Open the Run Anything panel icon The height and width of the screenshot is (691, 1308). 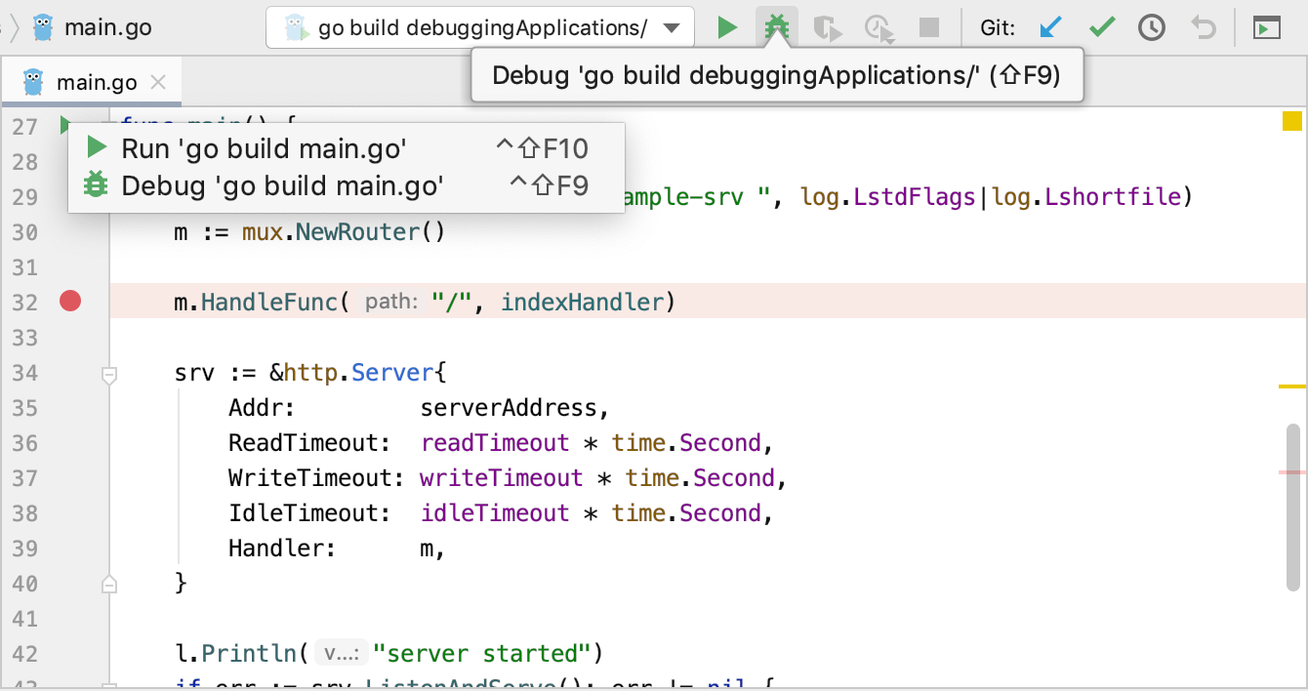(x=1267, y=27)
